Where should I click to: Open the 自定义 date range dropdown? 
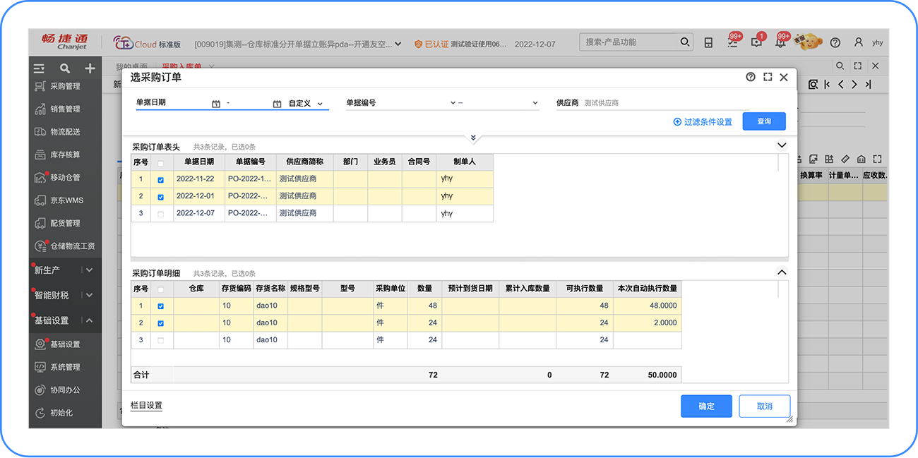[306, 104]
